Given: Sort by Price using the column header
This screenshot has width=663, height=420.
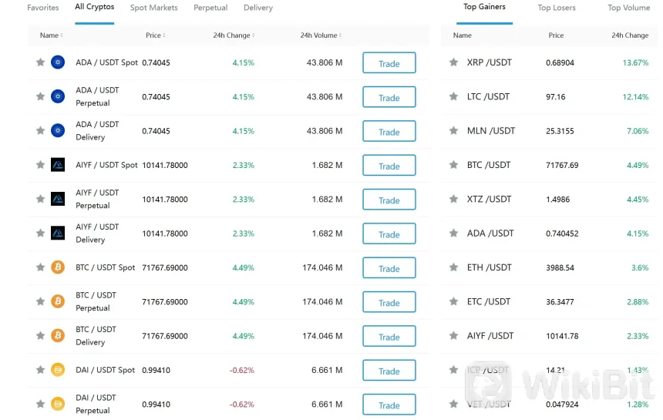Looking at the screenshot, I should (155, 35).
